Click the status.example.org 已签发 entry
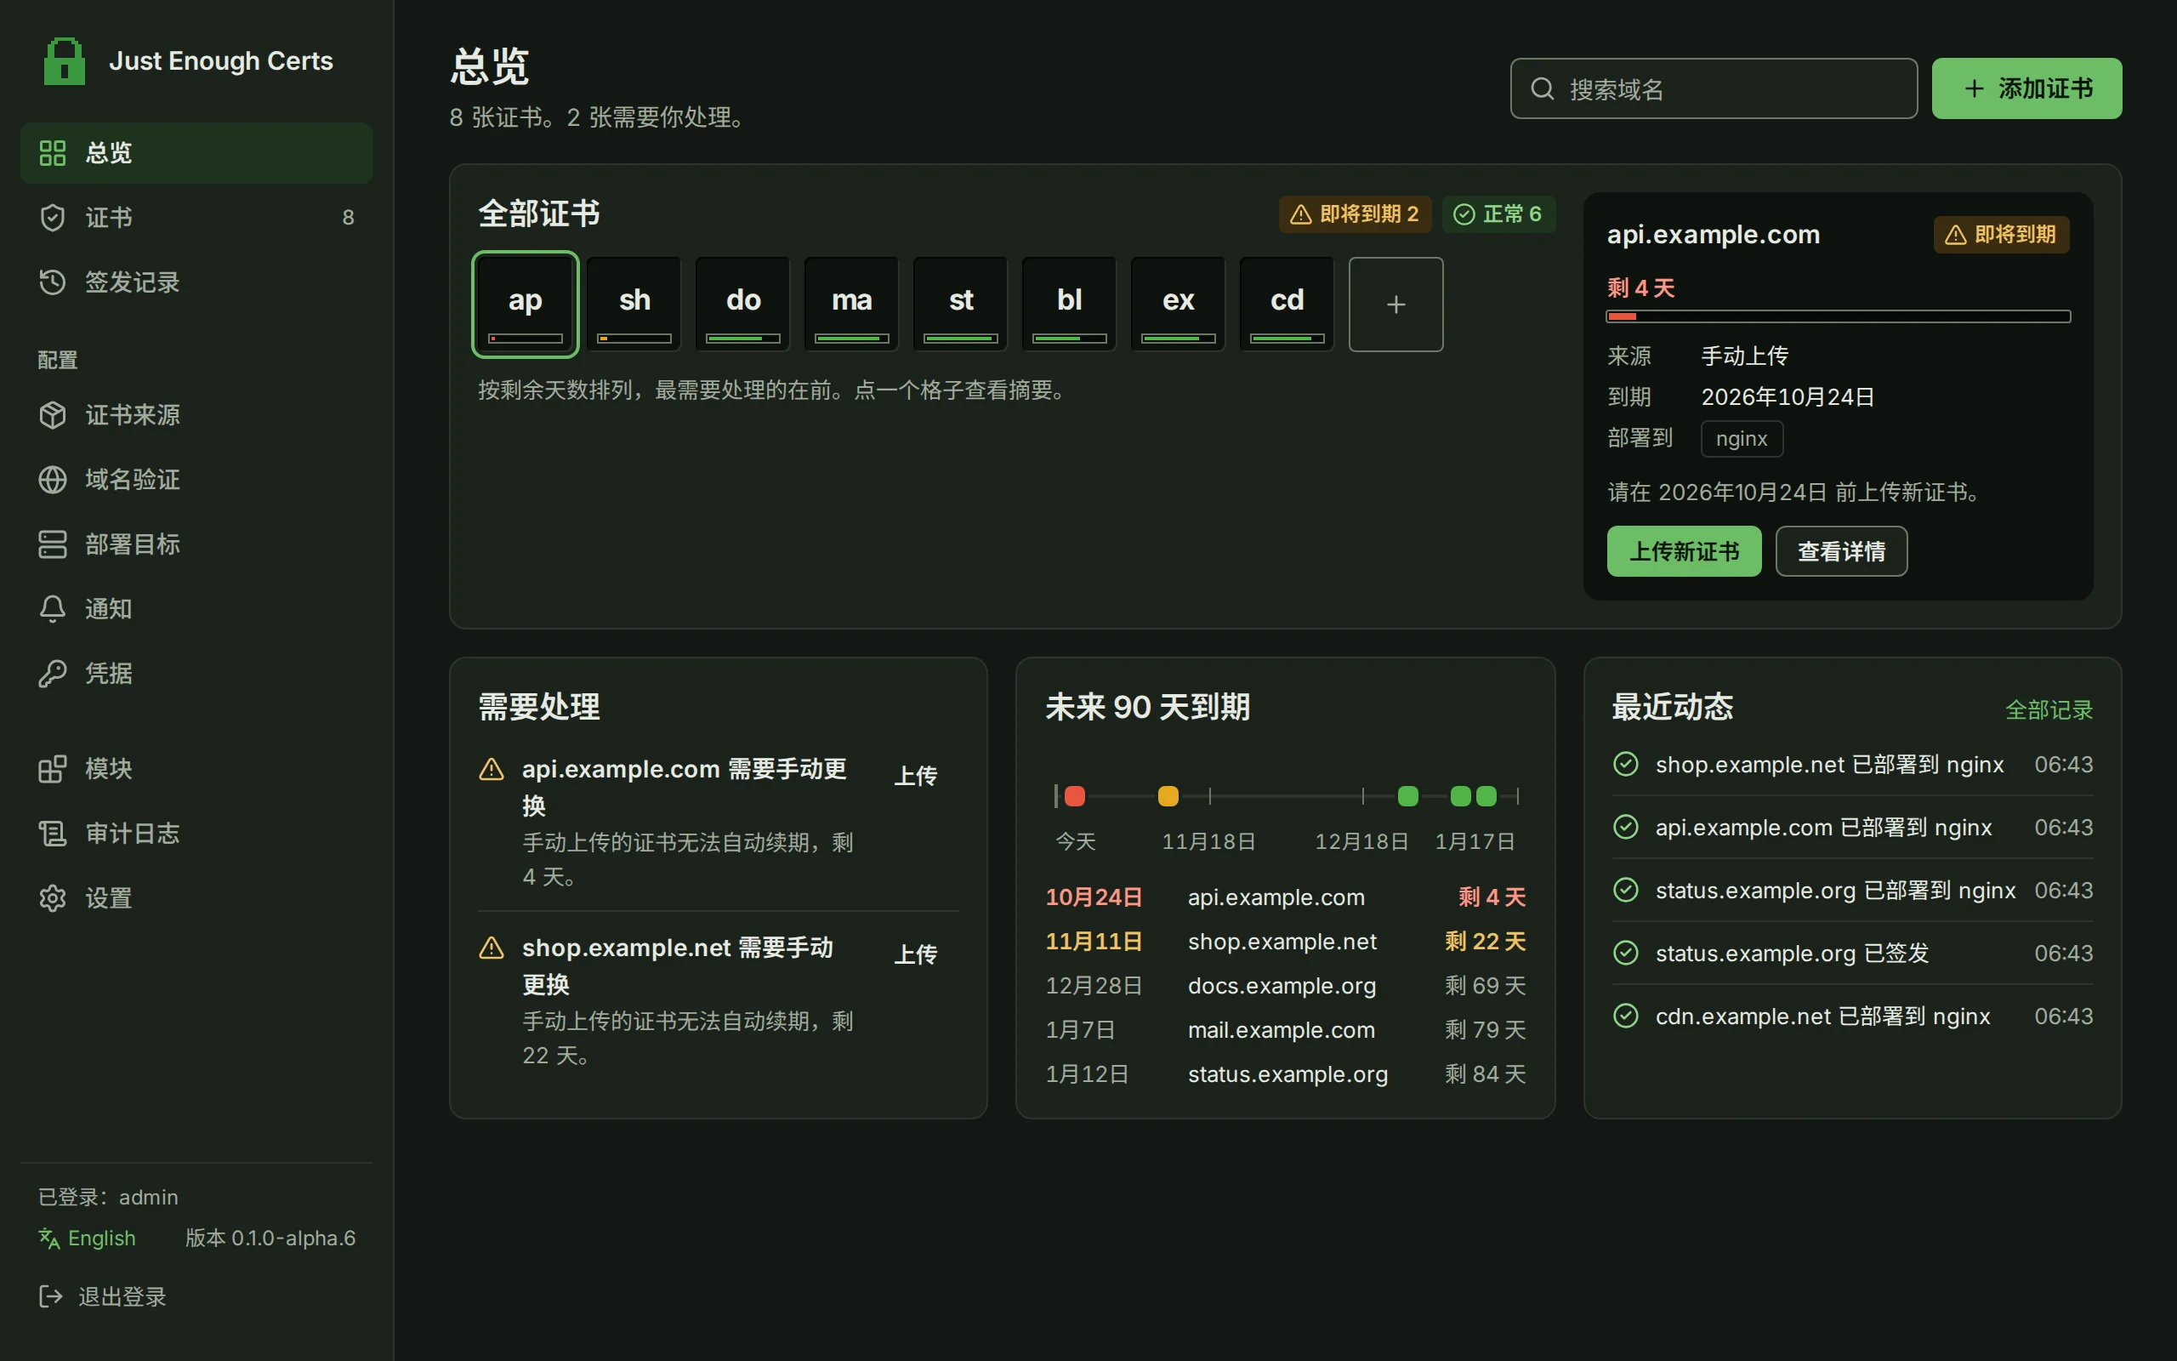The height and width of the screenshot is (1361, 2177). [x=1852, y=953]
